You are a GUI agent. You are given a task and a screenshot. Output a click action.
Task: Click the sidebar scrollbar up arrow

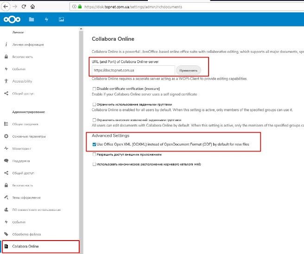81,29
